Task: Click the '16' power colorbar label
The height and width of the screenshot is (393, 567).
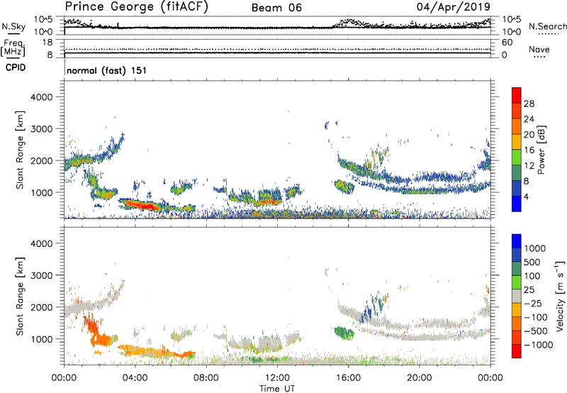Action: (529, 150)
